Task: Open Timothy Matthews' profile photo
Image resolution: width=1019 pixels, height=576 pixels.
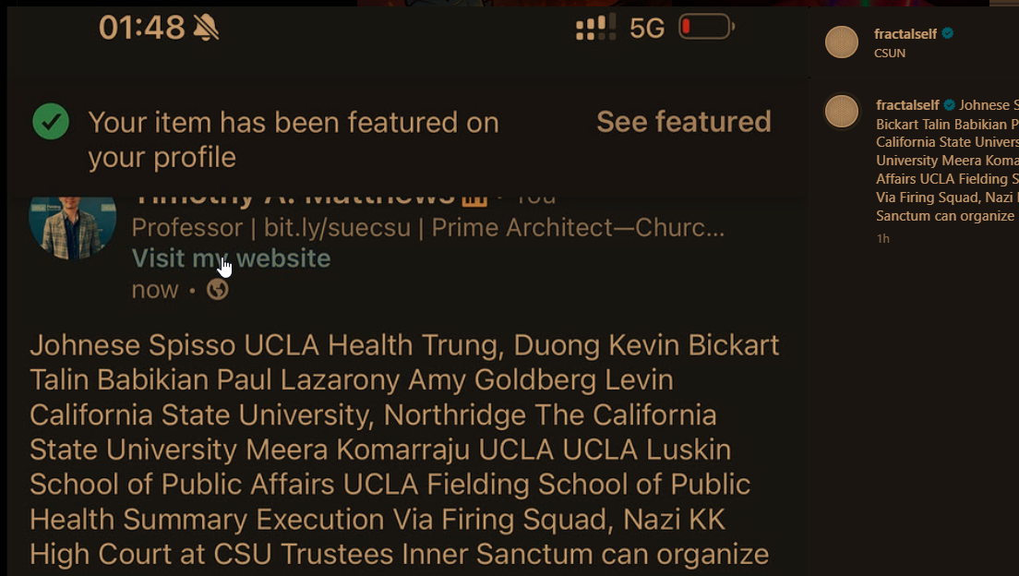Action: (x=73, y=227)
